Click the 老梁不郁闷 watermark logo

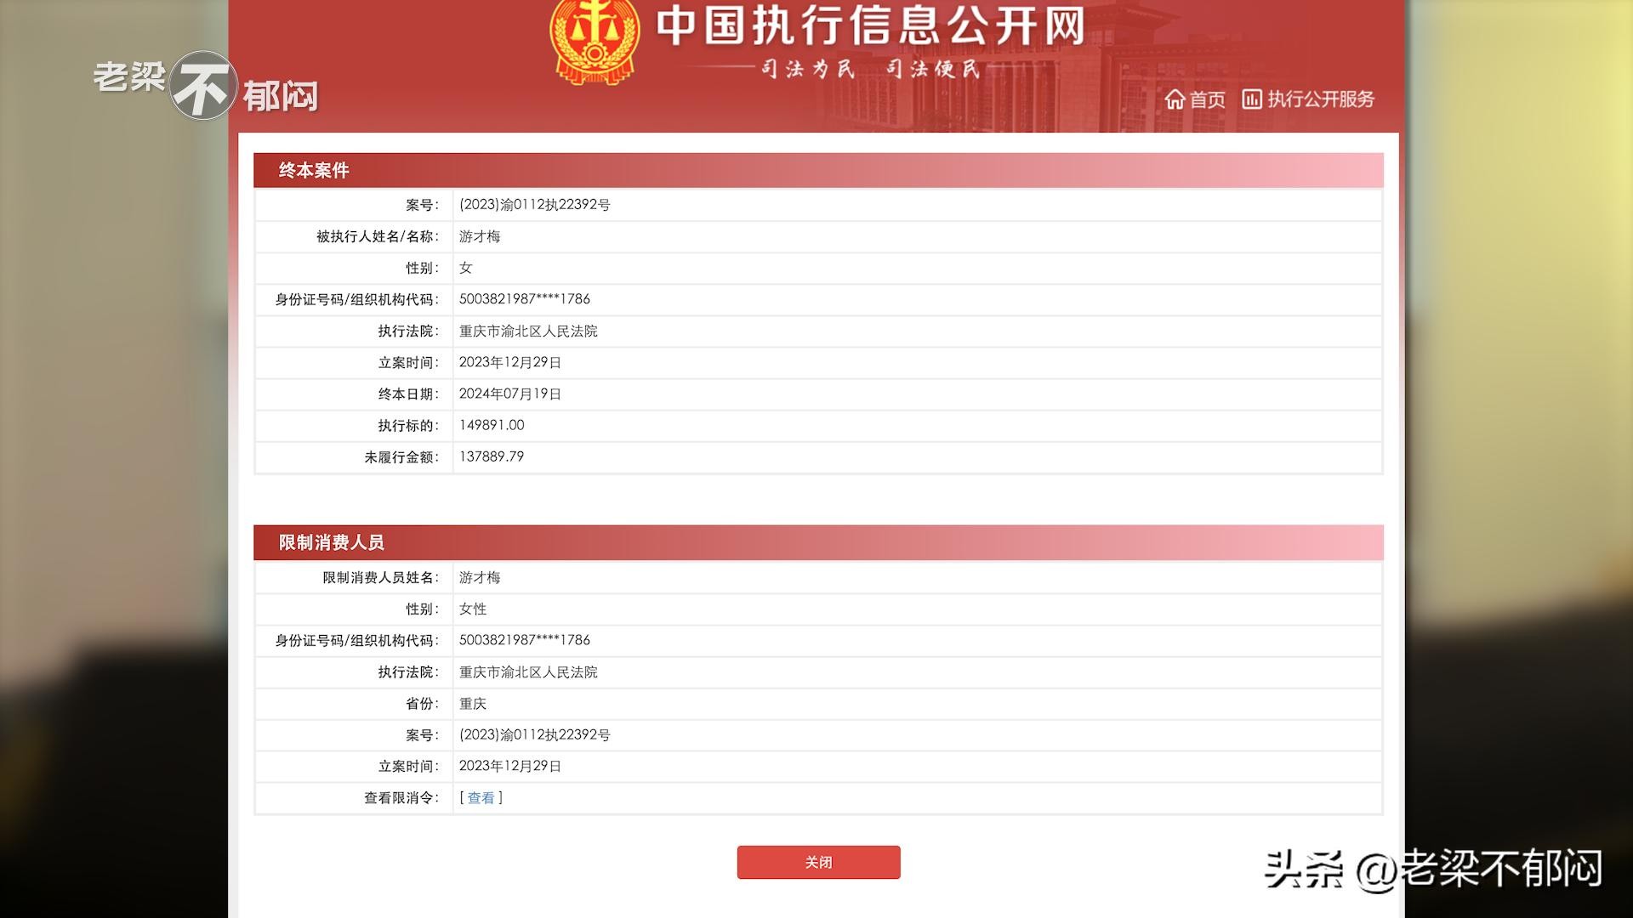coord(205,86)
